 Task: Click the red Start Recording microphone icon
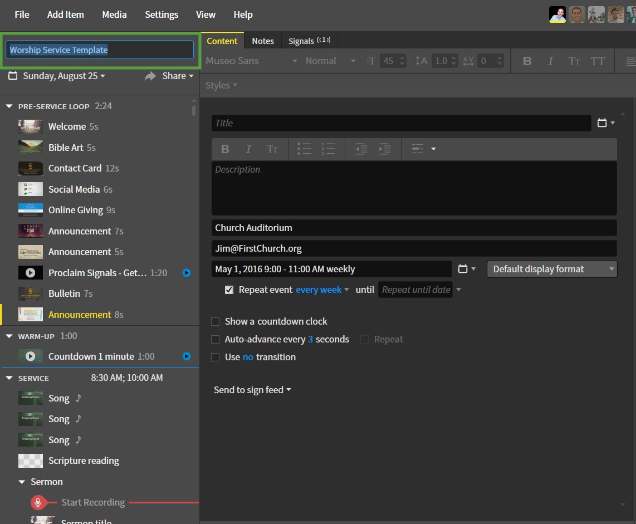38,502
